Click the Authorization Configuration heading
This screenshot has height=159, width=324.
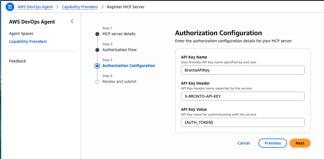click(x=218, y=33)
